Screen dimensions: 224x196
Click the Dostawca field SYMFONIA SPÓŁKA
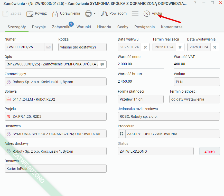pyautogui.click(x=55, y=134)
